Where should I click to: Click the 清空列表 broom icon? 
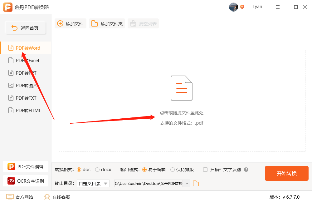click(x=133, y=23)
